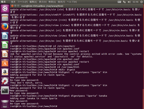Open LibreOffice Impress from launcher
Screen dimensions: 144x109
5,54
